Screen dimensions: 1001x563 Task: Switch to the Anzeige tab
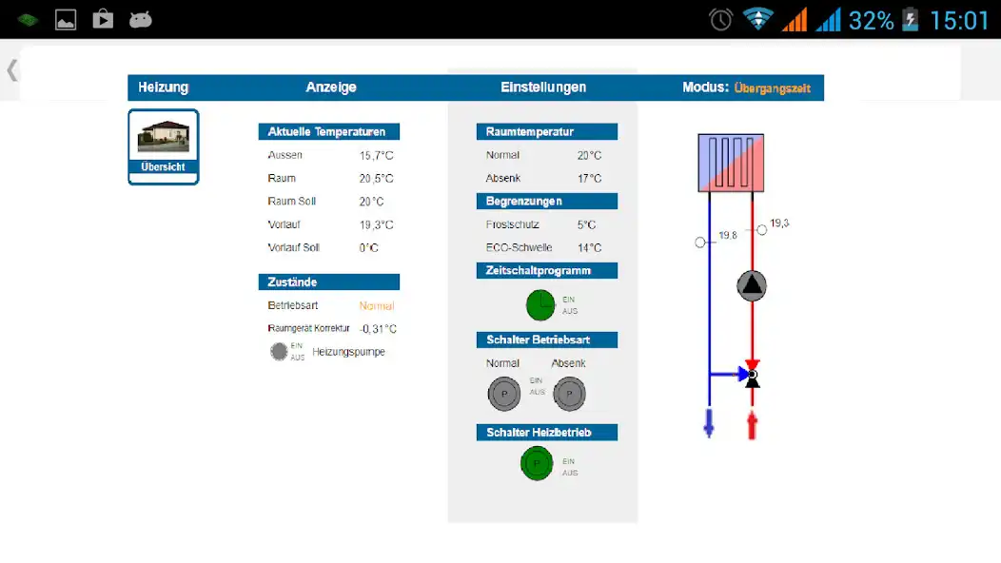pos(331,87)
